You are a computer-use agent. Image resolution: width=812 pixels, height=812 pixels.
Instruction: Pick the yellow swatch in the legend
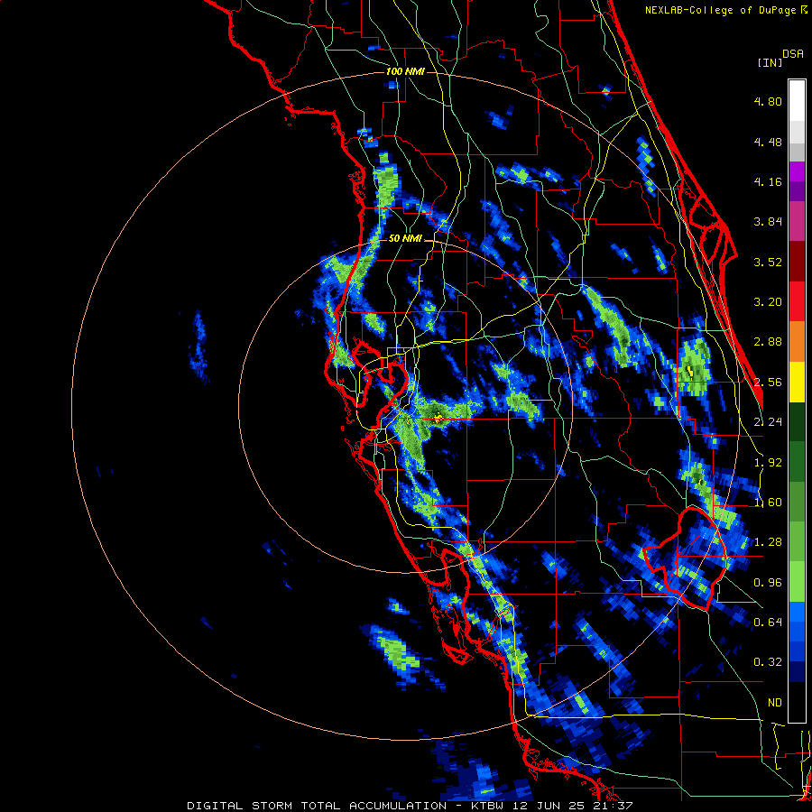point(797,383)
